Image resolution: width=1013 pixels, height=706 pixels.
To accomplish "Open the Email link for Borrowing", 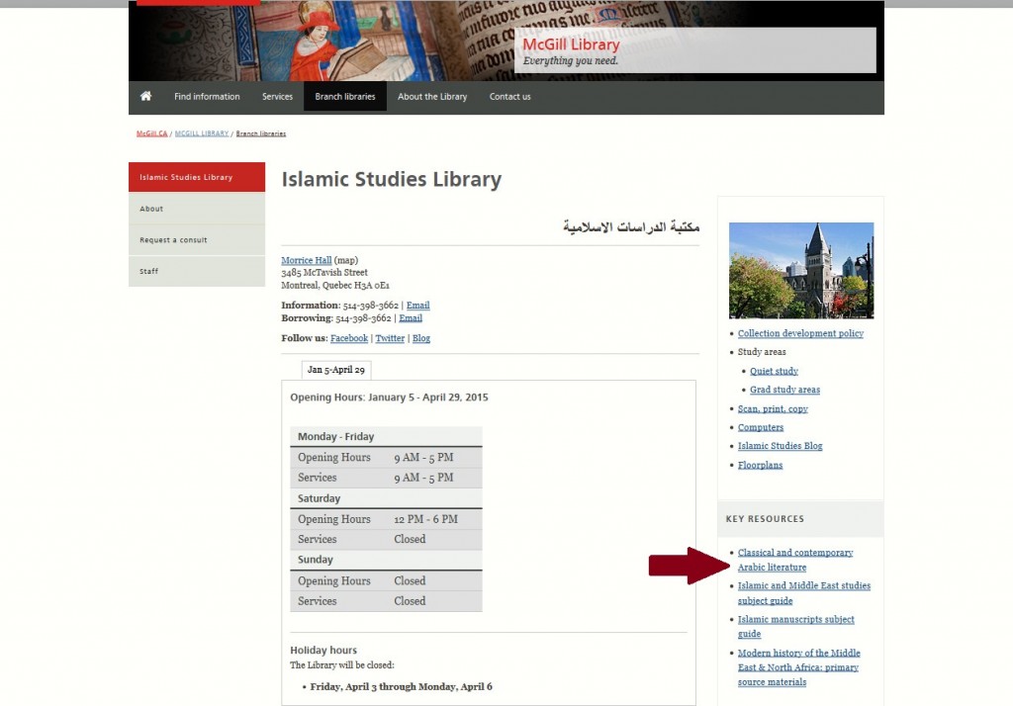I will 411,317.
